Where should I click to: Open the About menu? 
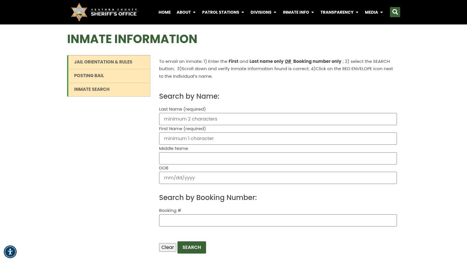click(x=184, y=12)
